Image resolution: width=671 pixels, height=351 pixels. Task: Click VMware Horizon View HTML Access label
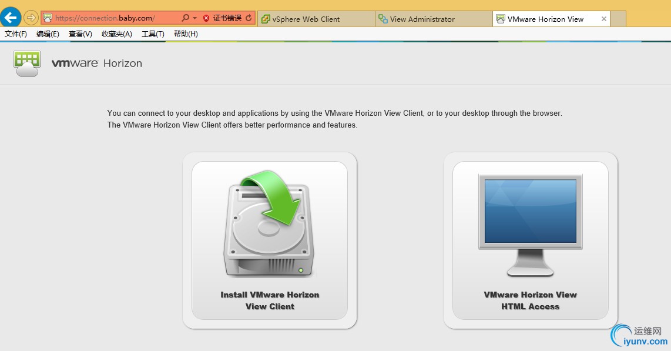point(530,300)
